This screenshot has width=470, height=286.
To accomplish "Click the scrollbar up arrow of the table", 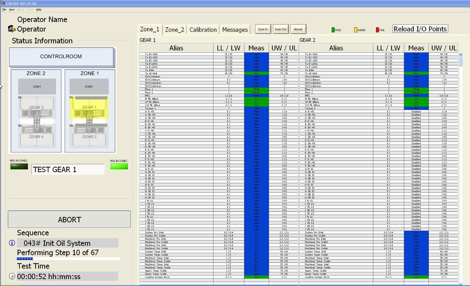I will [461, 55].
